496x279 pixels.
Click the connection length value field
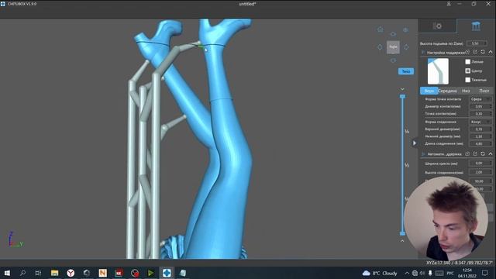(480, 143)
